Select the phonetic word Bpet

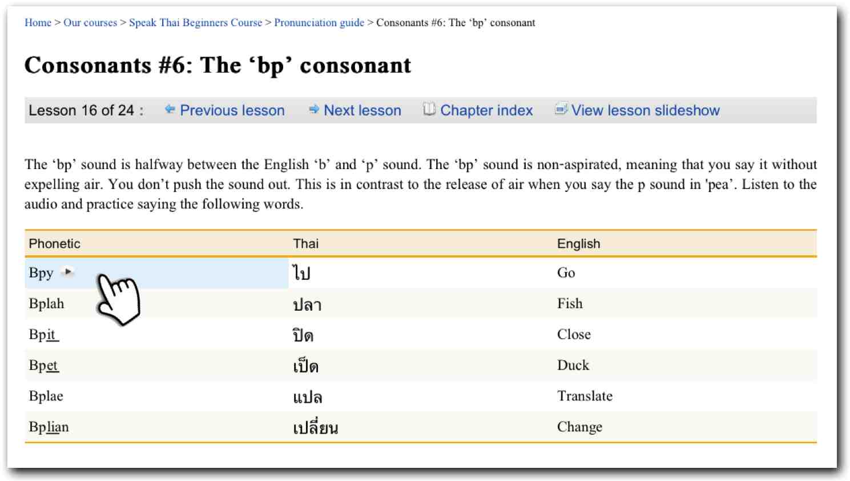point(44,366)
